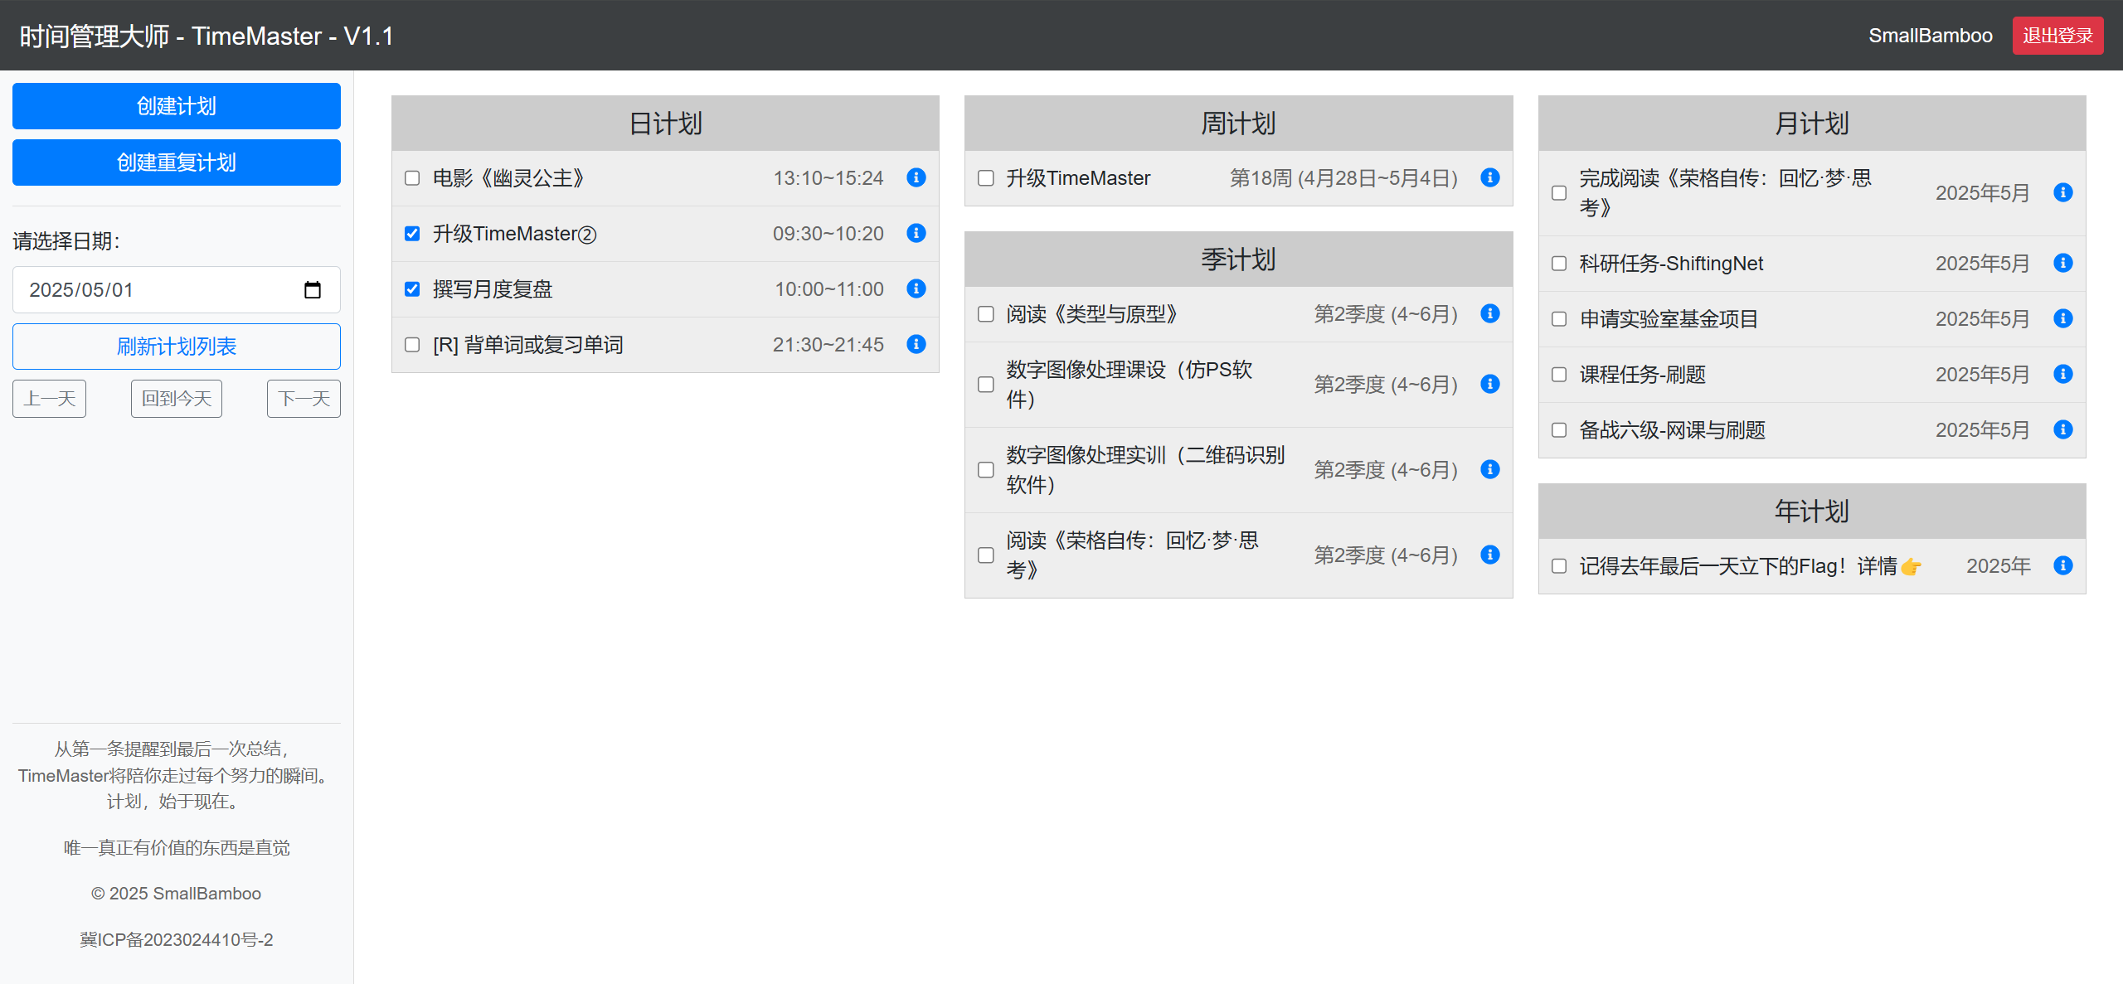The image size is (2123, 984).
Task: Log out using 退出登录 button
Action: pyautogui.click(x=2057, y=36)
